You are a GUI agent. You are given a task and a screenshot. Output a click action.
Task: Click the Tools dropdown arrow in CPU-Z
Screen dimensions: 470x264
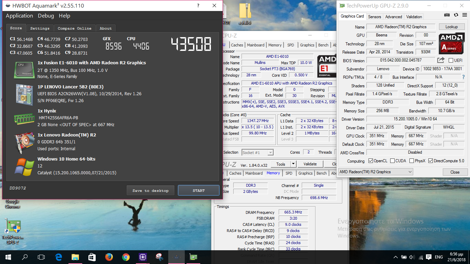pyautogui.click(x=293, y=164)
